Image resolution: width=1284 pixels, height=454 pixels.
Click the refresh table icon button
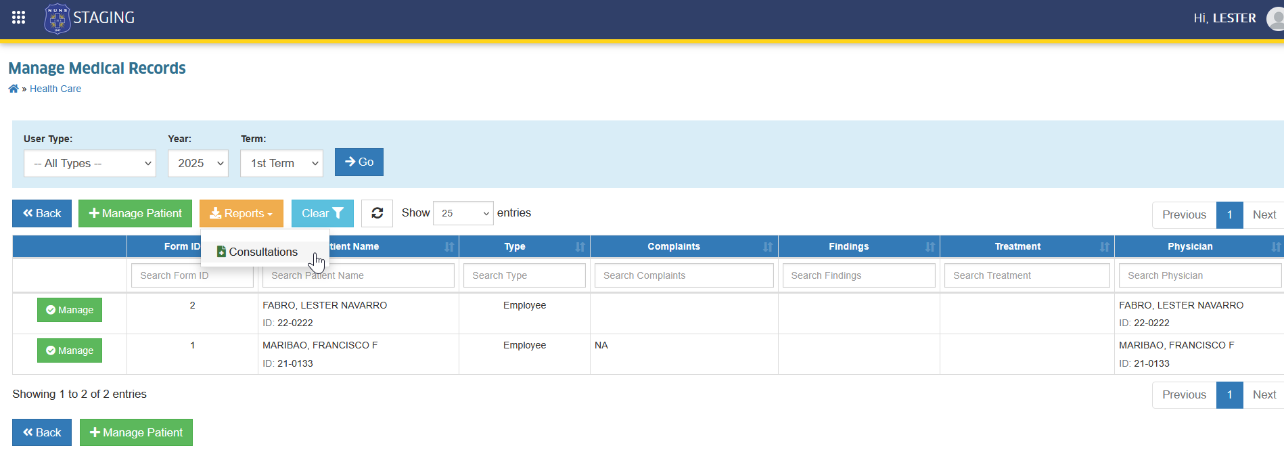[x=377, y=213]
